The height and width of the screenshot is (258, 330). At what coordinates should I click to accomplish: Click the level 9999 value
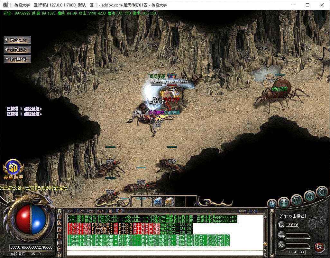tap(293, 225)
